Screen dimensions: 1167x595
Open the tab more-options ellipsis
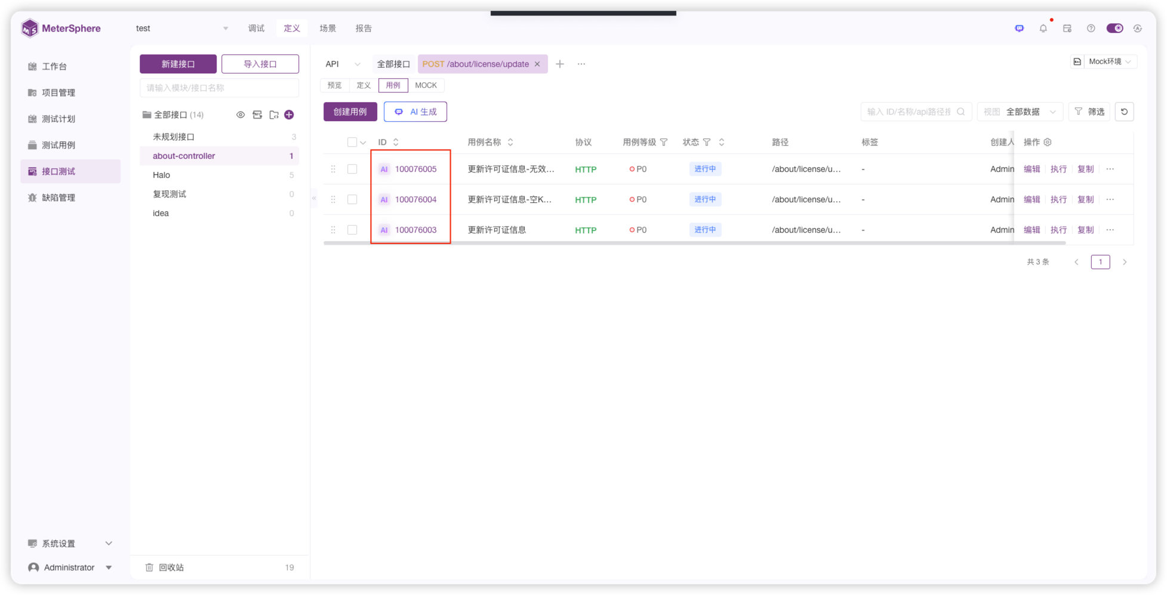pos(581,64)
